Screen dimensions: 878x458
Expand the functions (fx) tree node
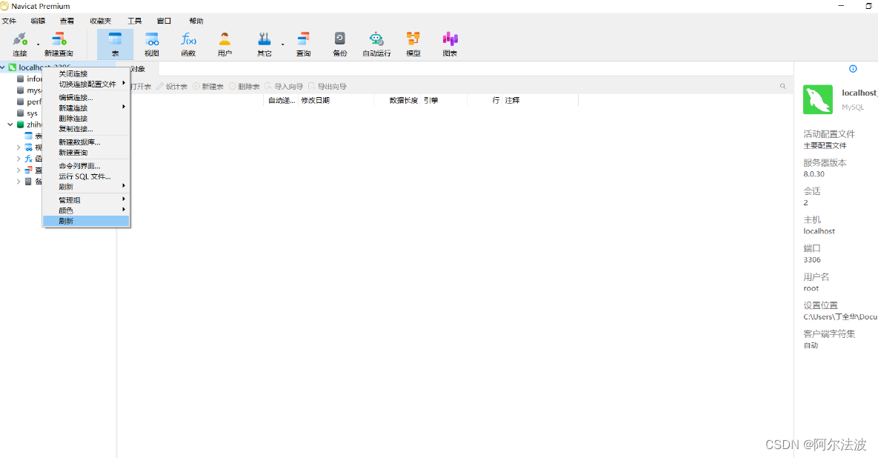(18, 159)
